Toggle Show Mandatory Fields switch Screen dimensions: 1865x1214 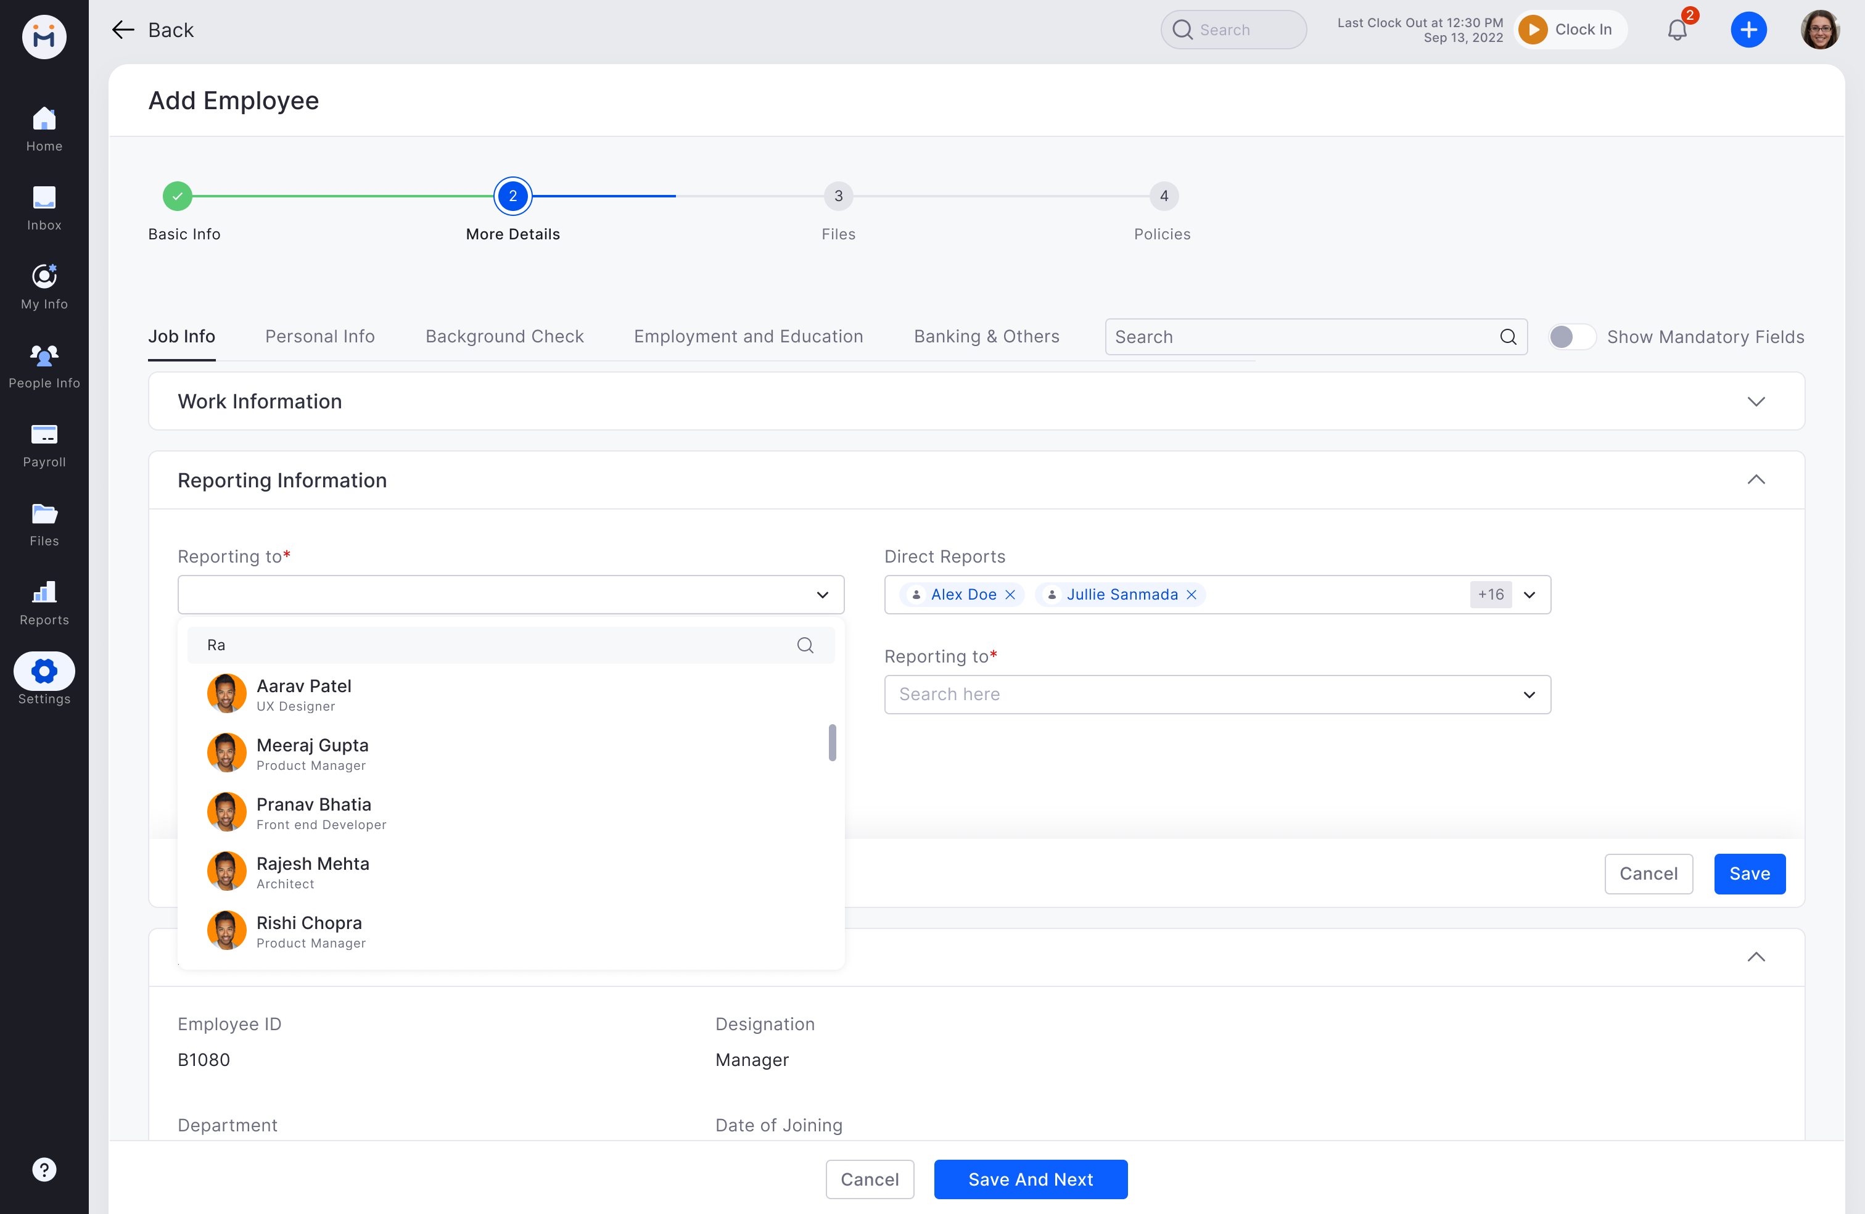1571,337
